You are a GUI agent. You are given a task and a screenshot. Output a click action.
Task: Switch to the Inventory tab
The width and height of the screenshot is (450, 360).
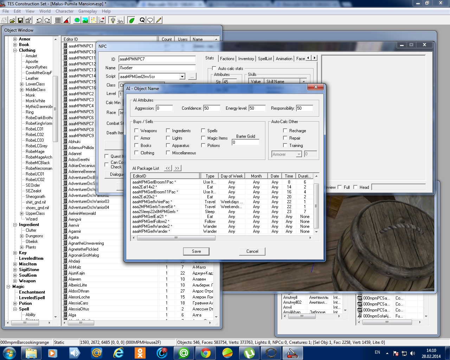click(x=246, y=59)
